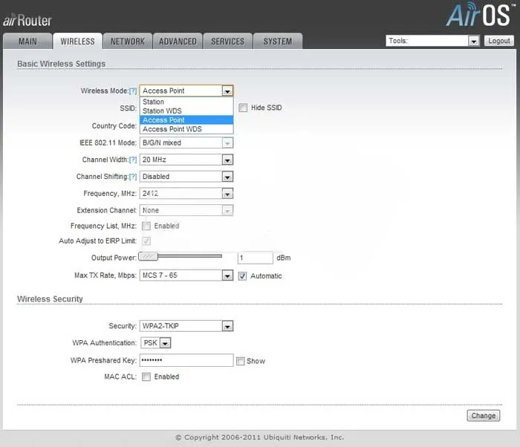Viewport: 520px width, 447px height.
Task: Check Show to reveal preshared key
Action: (241, 361)
